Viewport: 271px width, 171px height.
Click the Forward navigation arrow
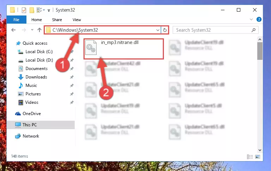(x=24, y=30)
